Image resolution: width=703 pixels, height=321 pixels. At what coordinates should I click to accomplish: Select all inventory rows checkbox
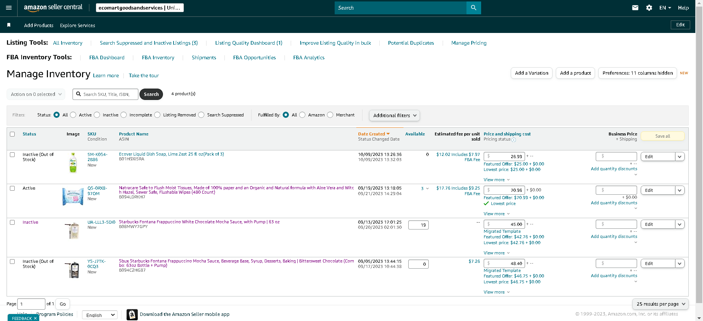coord(12,134)
